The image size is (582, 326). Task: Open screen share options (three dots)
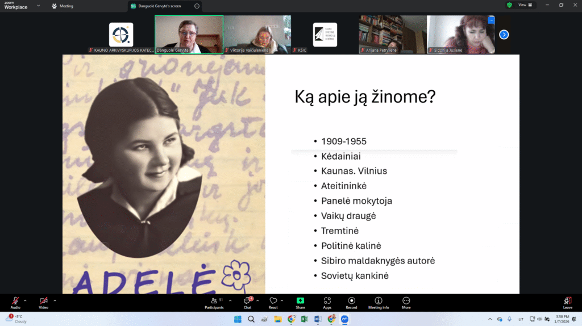pyautogui.click(x=197, y=6)
